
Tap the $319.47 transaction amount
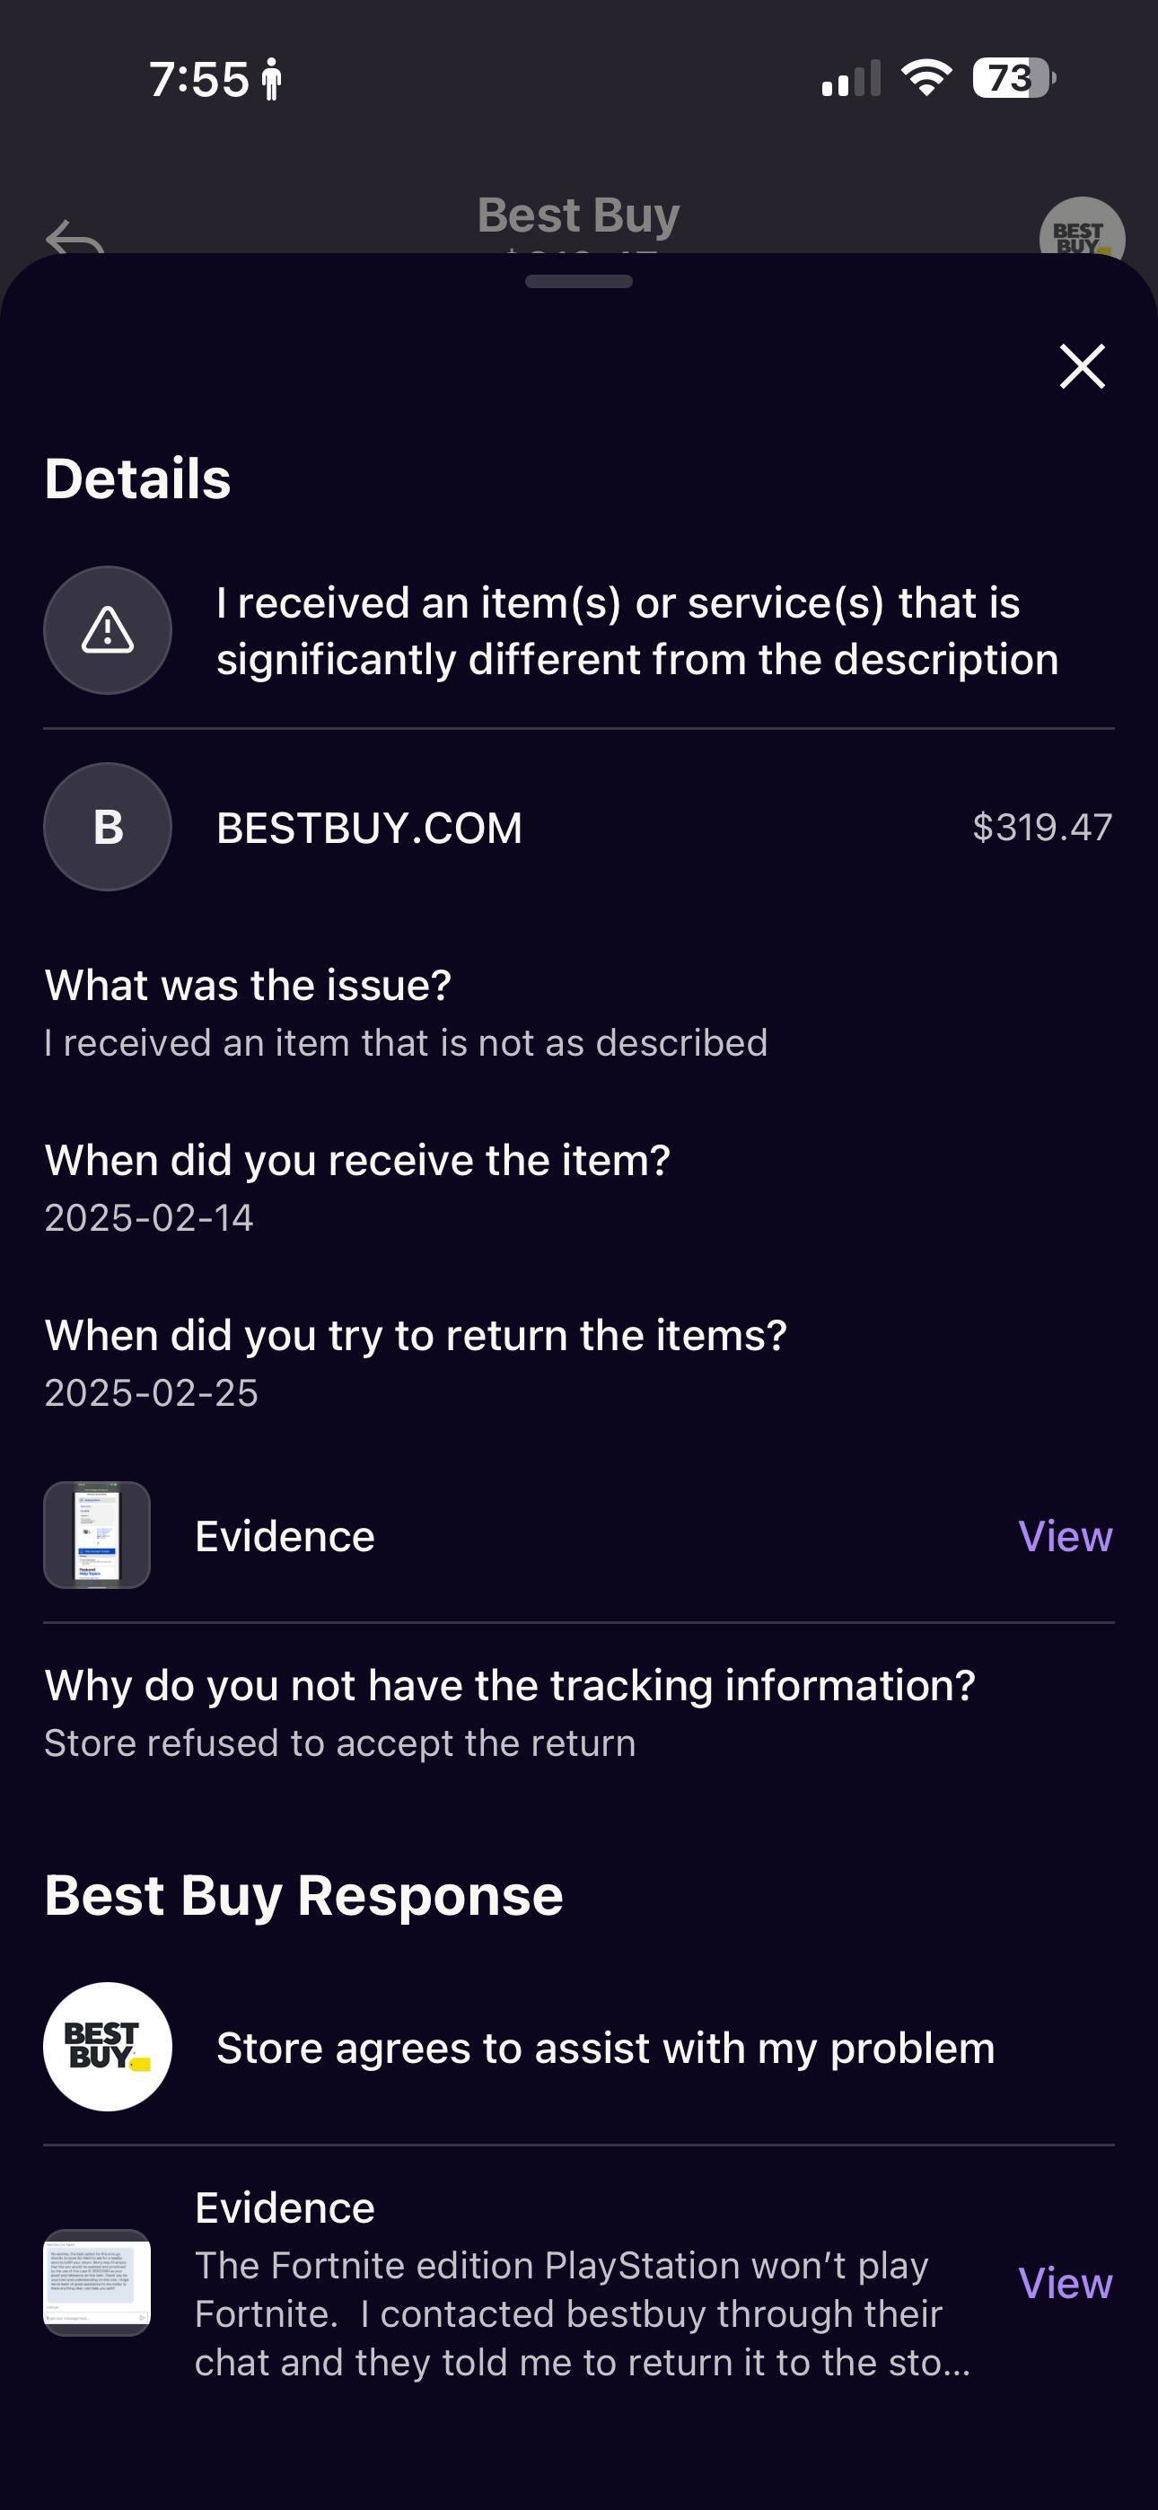tap(1041, 828)
